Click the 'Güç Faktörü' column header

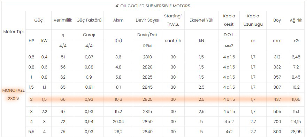pyautogui.click(x=89, y=20)
